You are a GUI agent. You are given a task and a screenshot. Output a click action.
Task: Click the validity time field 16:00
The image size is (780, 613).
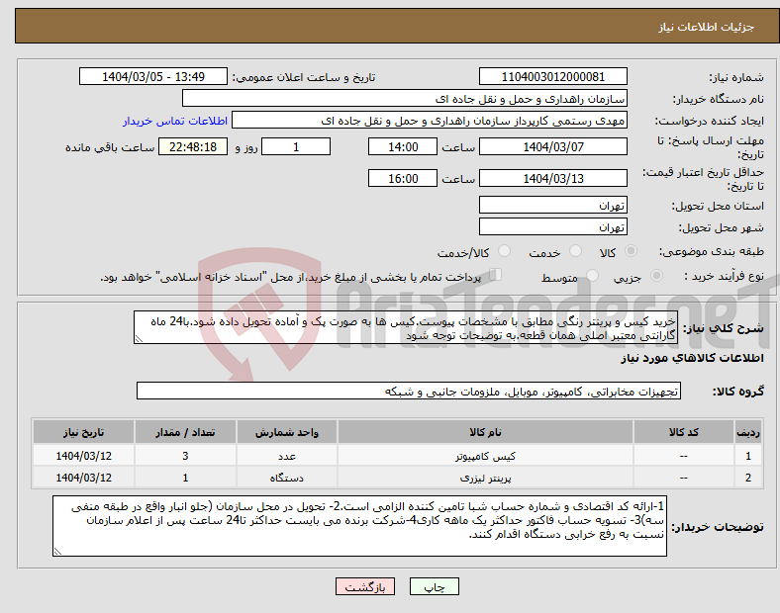point(403,178)
